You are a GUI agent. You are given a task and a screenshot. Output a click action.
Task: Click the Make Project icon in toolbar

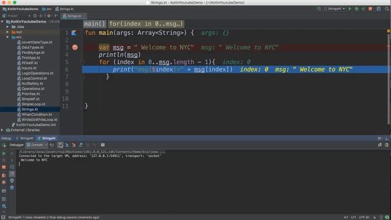tap(319, 9)
